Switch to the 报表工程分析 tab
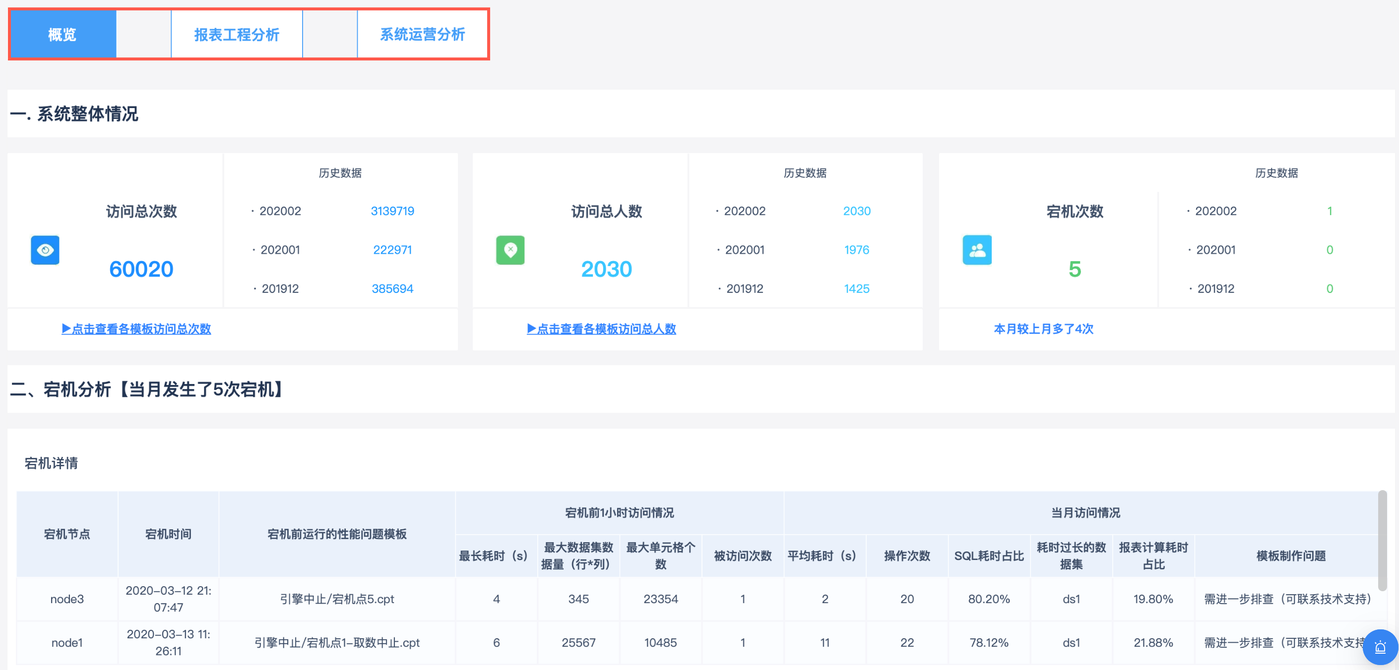Image resolution: width=1399 pixels, height=670 pixels. 236,35
